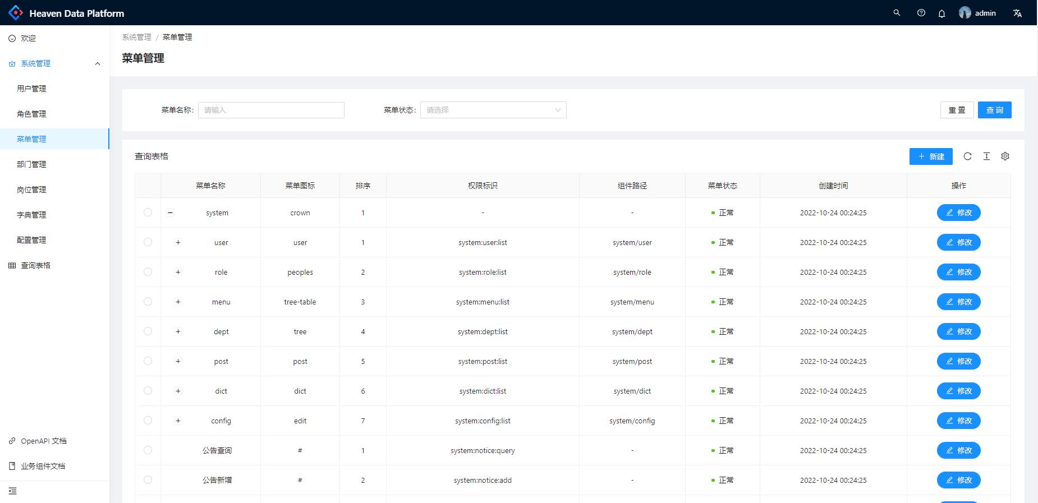1038x503 pixels.
Task: Expand the user tree row
Action: pos(178,242)
